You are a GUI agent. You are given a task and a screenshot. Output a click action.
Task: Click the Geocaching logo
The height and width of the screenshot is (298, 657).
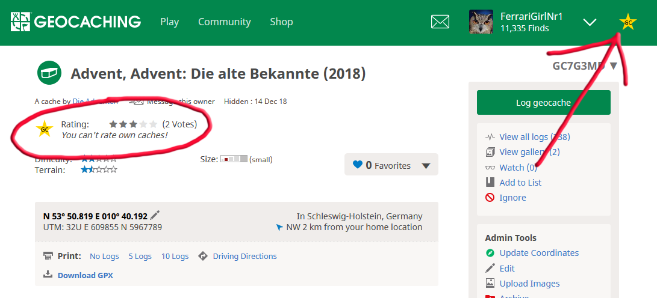coord(76,22)
